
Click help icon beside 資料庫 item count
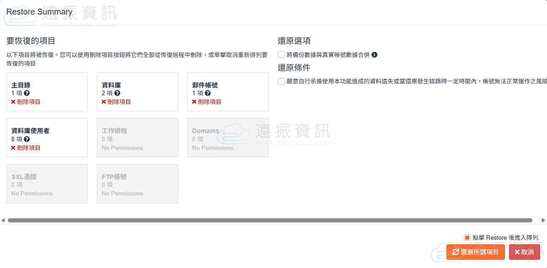click(117, 93)
